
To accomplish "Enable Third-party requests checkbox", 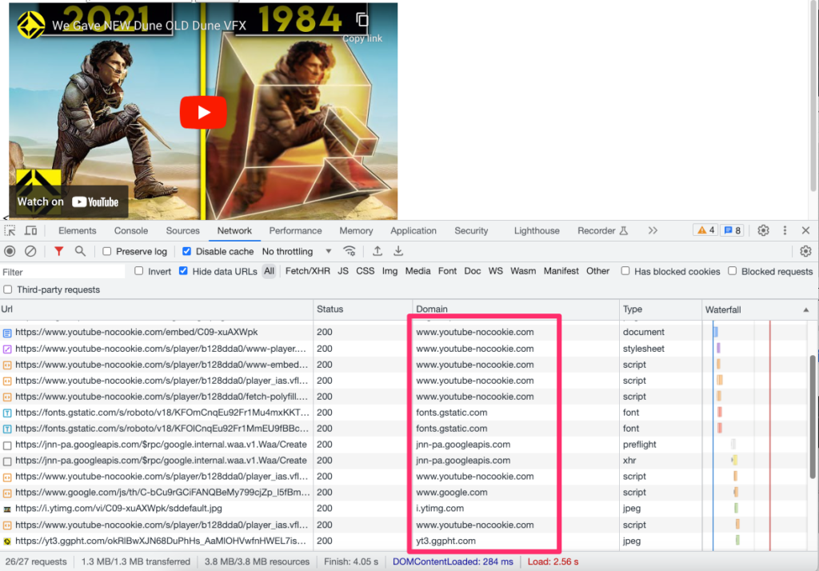I will point(8,289).
